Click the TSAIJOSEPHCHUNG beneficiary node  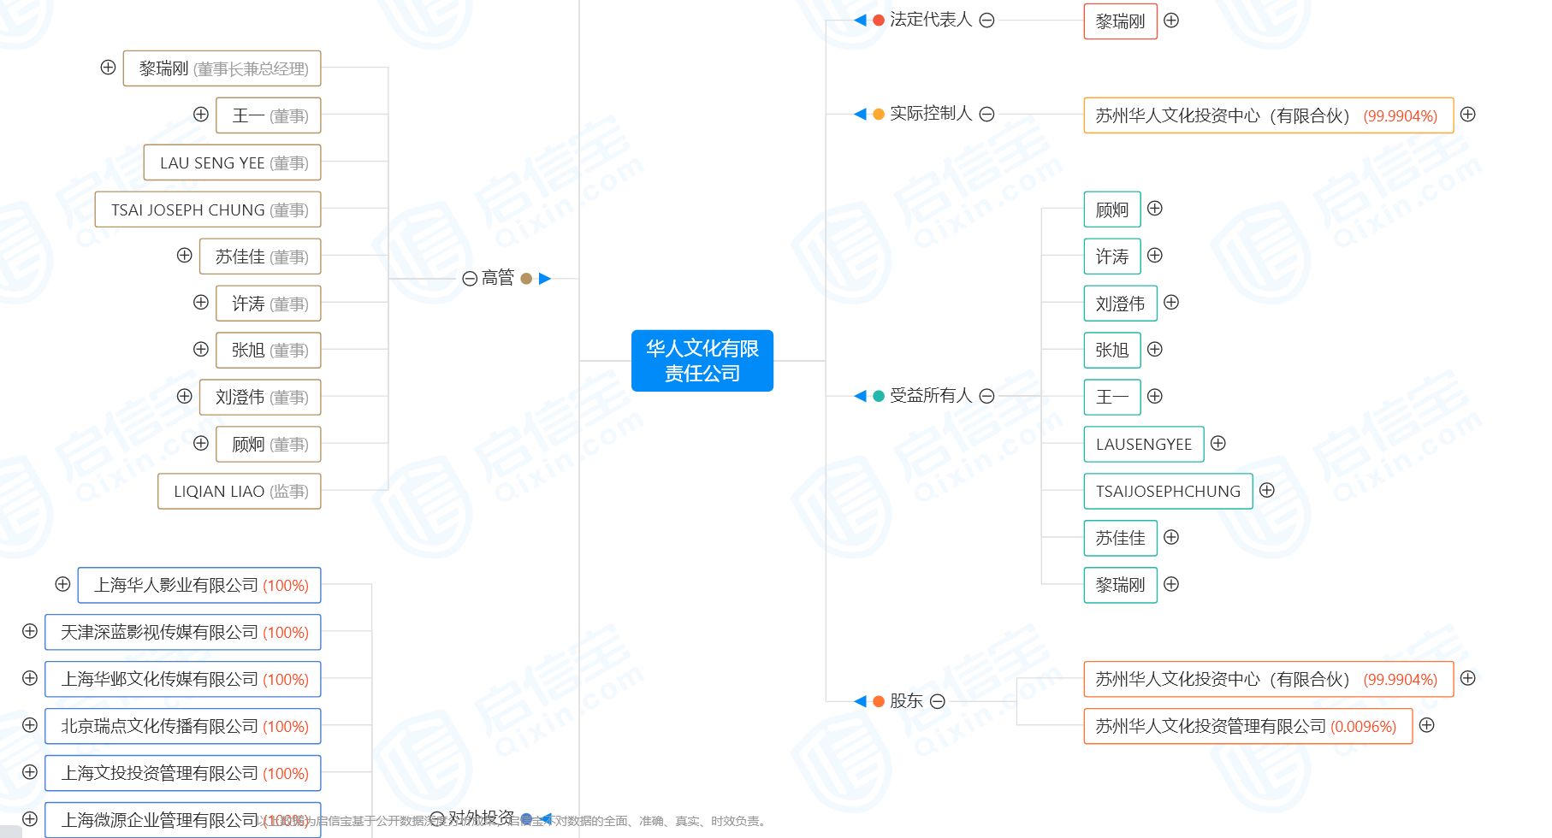pos(1167,491)
